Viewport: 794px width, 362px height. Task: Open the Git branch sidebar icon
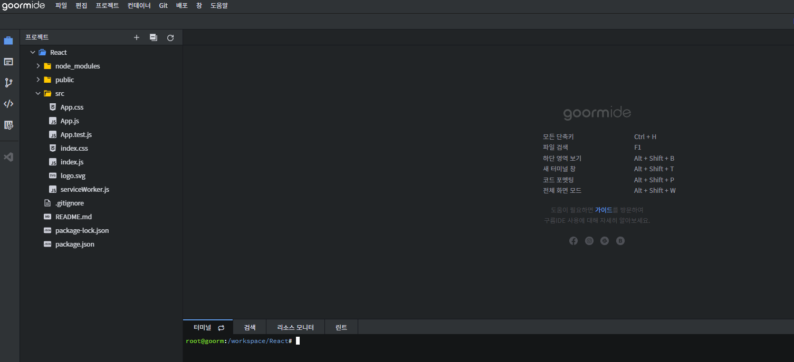click(8, 83)
